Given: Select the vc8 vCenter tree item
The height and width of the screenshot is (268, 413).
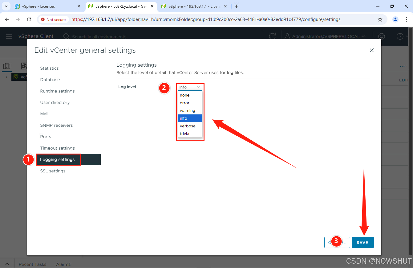Looking at the screenshot, I should (19, 77).
